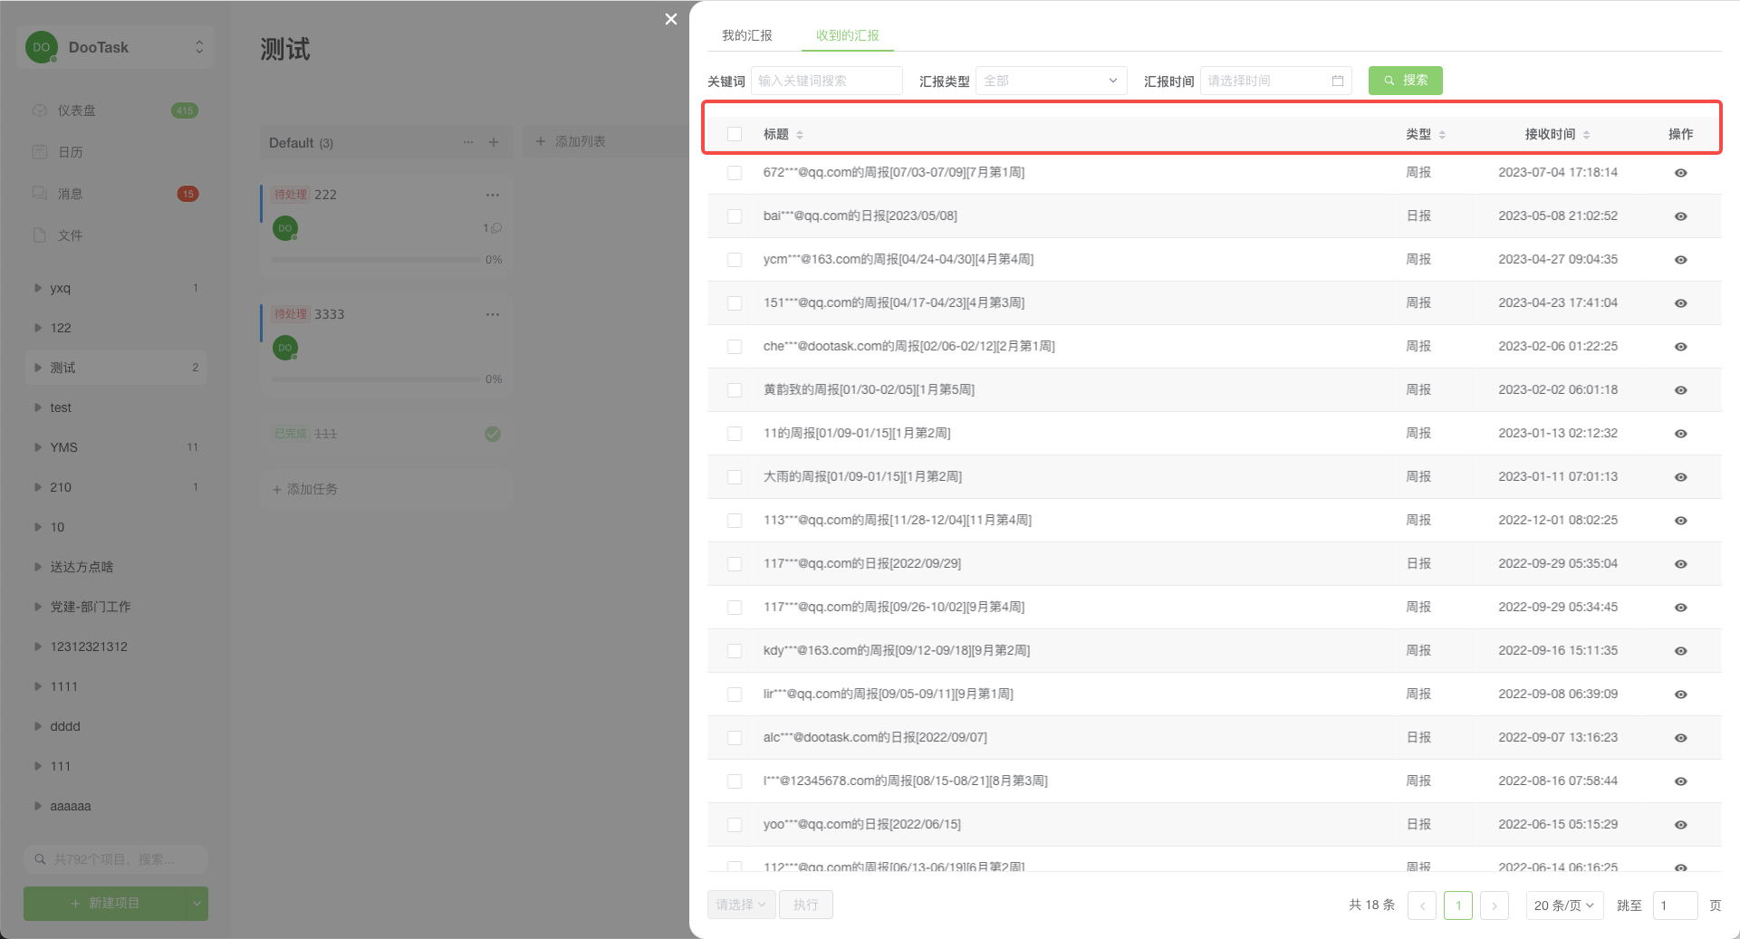Close the report drawer with X icon
The image size is (1740, 939).
(670, 19)
